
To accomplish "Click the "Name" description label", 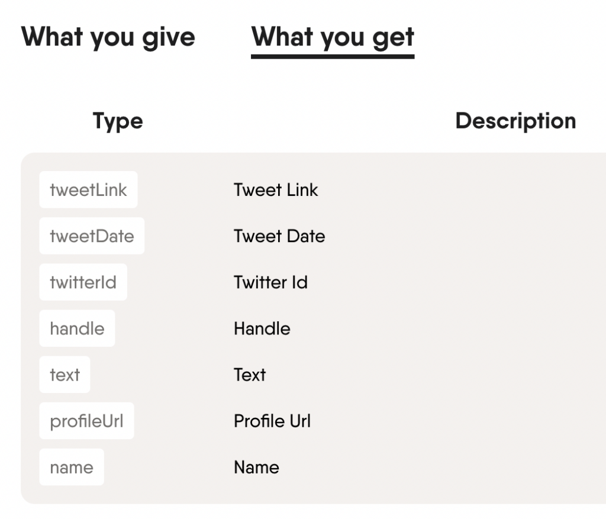I will tap(256, 467).
